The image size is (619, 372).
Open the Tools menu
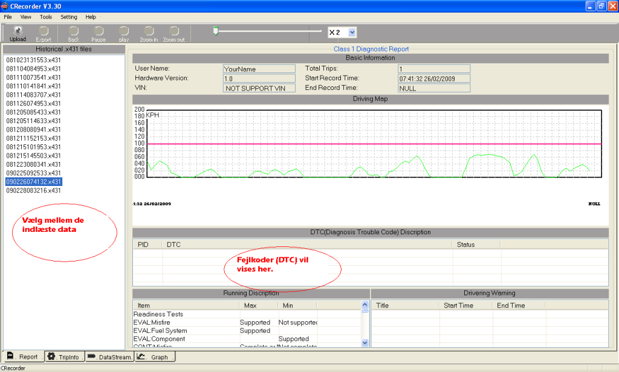pos(46,17)
